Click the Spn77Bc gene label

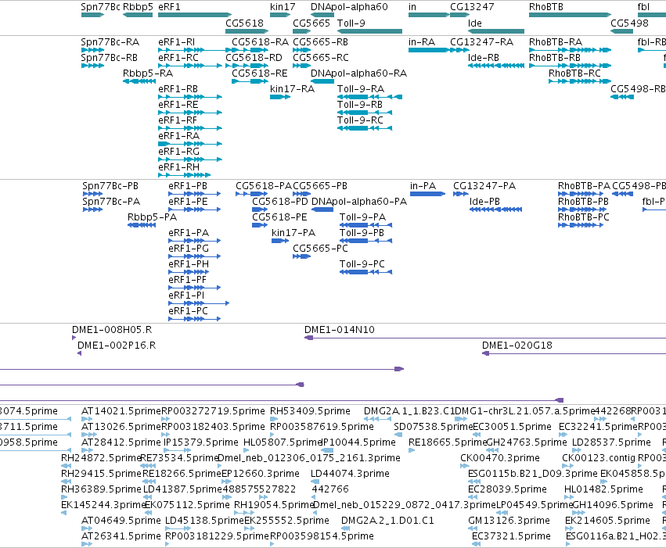(100, 7)
